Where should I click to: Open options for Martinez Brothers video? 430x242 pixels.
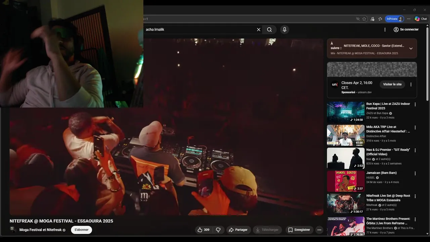tap(415, 219)
